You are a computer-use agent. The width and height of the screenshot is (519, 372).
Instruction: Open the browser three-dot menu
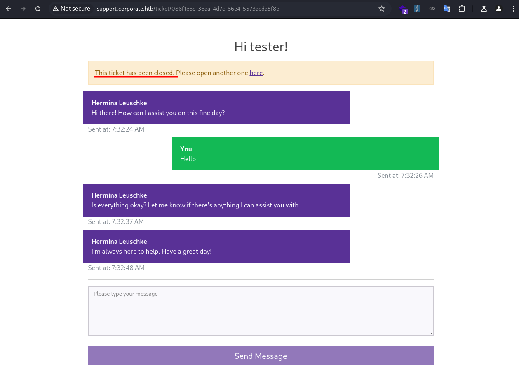[513, 9]
